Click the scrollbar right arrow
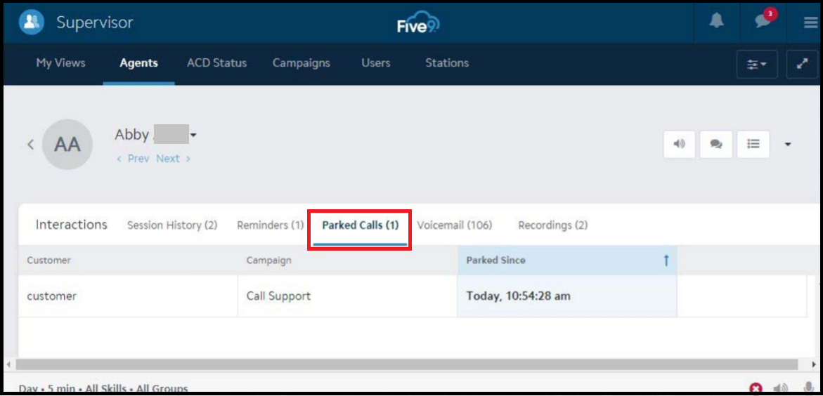 (x=814, y=364)
